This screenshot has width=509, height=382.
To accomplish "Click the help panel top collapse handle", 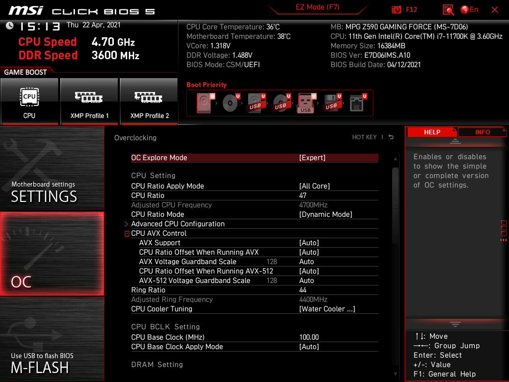I will pos(455,141).
